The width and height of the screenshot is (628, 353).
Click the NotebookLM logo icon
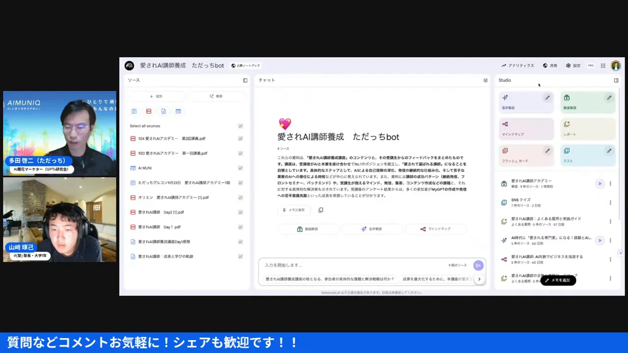click(129, 66)
